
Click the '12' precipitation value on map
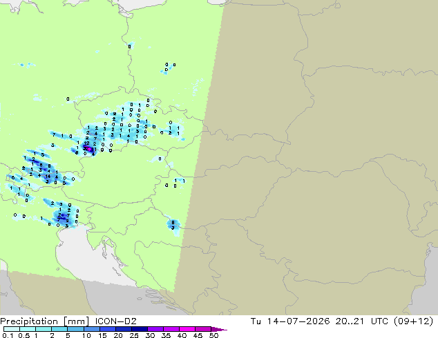coord(86,143)
